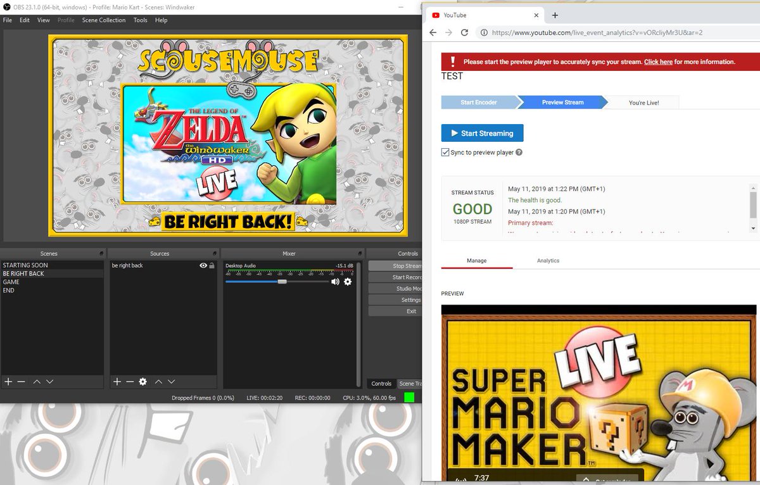Switch to Analytics tab on YouTube
760x485 pixels.
click(x=548, y=261)
